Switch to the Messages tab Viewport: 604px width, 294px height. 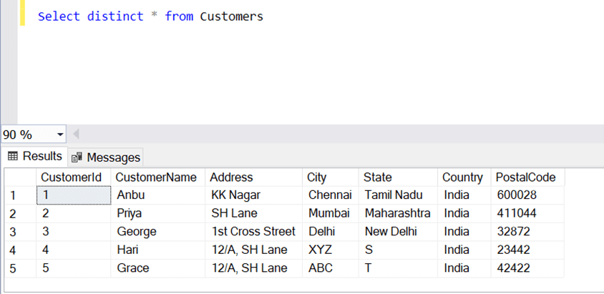106,157
